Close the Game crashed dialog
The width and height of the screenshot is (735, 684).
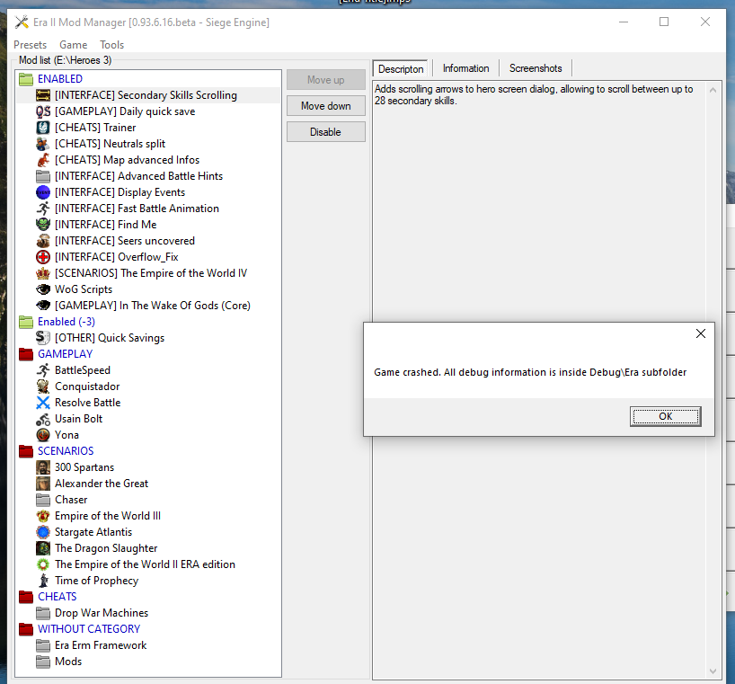tap(700, 333)
